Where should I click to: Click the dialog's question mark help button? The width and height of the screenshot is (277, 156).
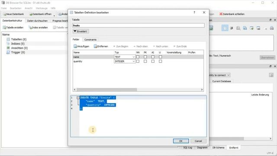coord(194,13)
